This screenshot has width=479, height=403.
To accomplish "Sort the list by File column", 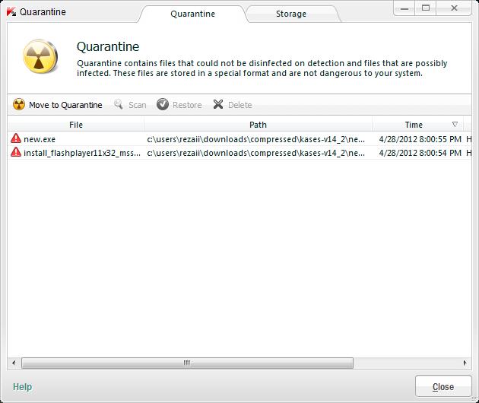I will point(76,125).
